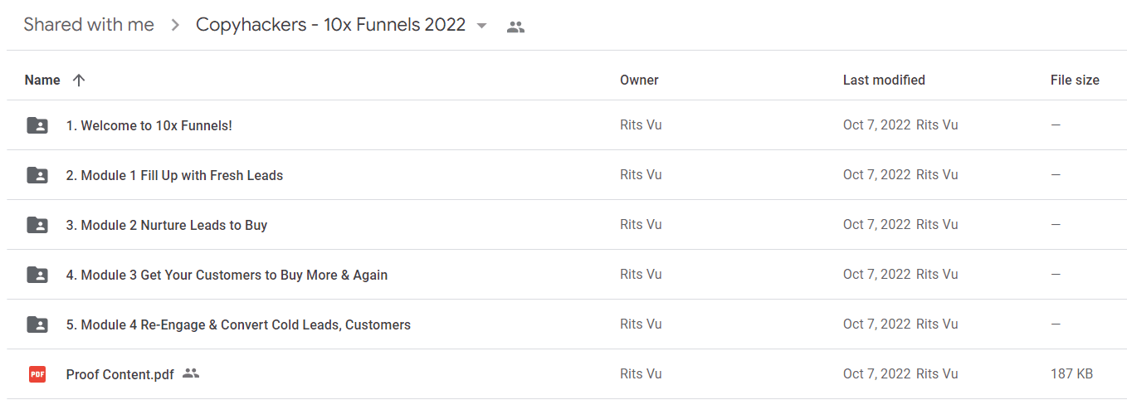The height and width of the screenshot is (400, 1127).
Task: Click the folder icon next to Module 3 row
Action: tap(37, 275)
